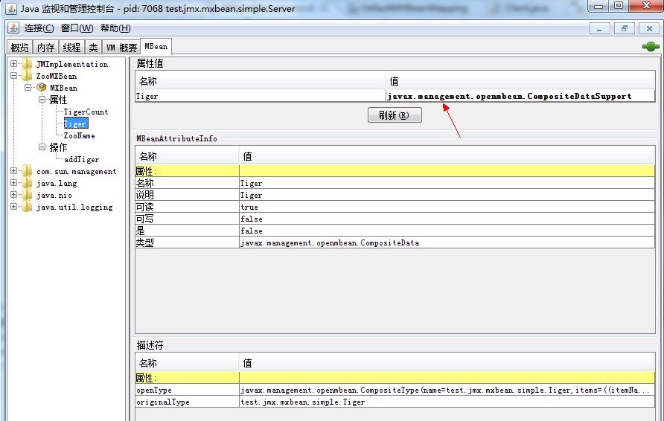Click the Tiger name cell in 属性值 table
Viewport: 664px width, 421px height.
click(x=260, y=96)
